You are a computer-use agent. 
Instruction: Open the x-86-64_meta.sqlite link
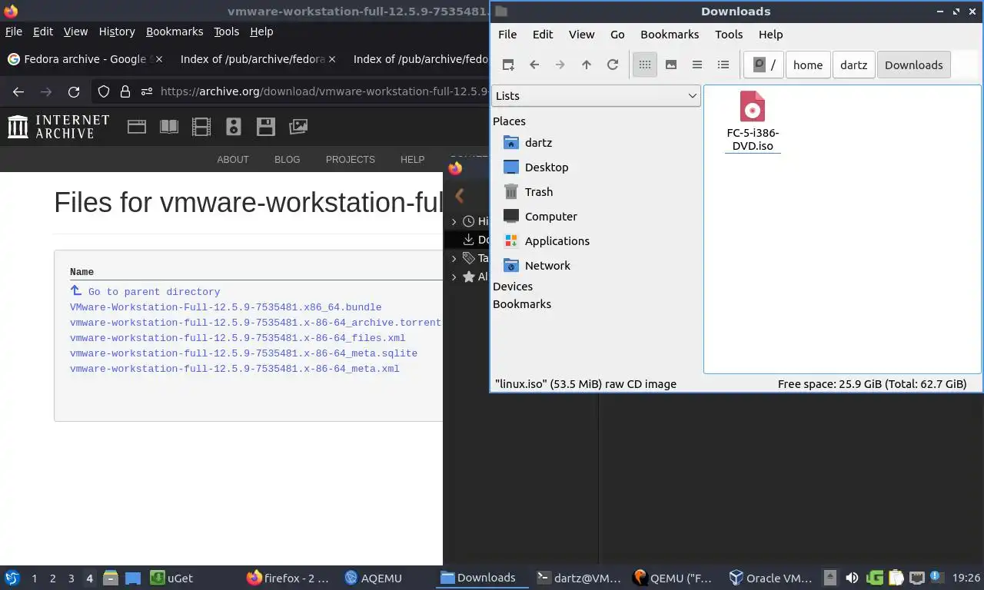[x=244, y=353]
